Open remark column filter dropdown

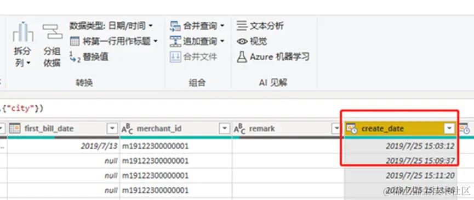pos(336,129)
